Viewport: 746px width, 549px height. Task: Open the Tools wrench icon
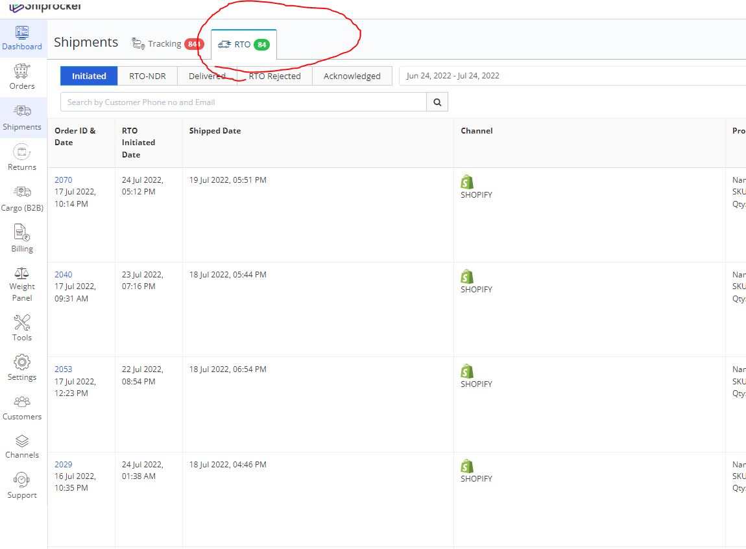(x=22, y=322)
